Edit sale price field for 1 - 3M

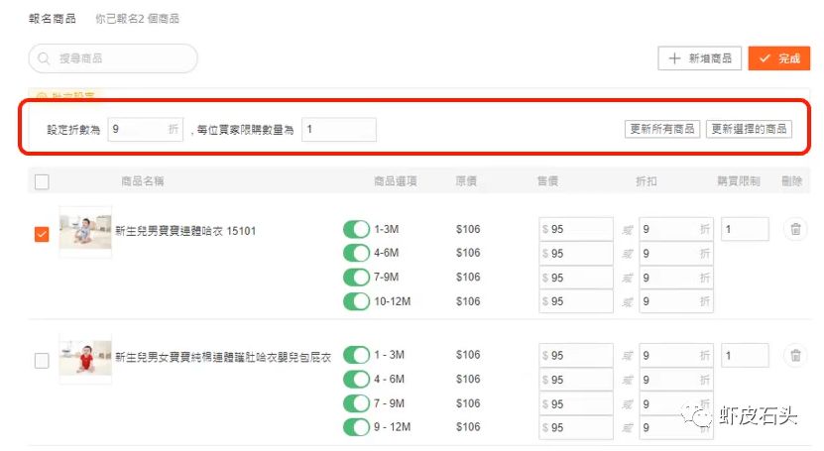(x=576, y=356)
